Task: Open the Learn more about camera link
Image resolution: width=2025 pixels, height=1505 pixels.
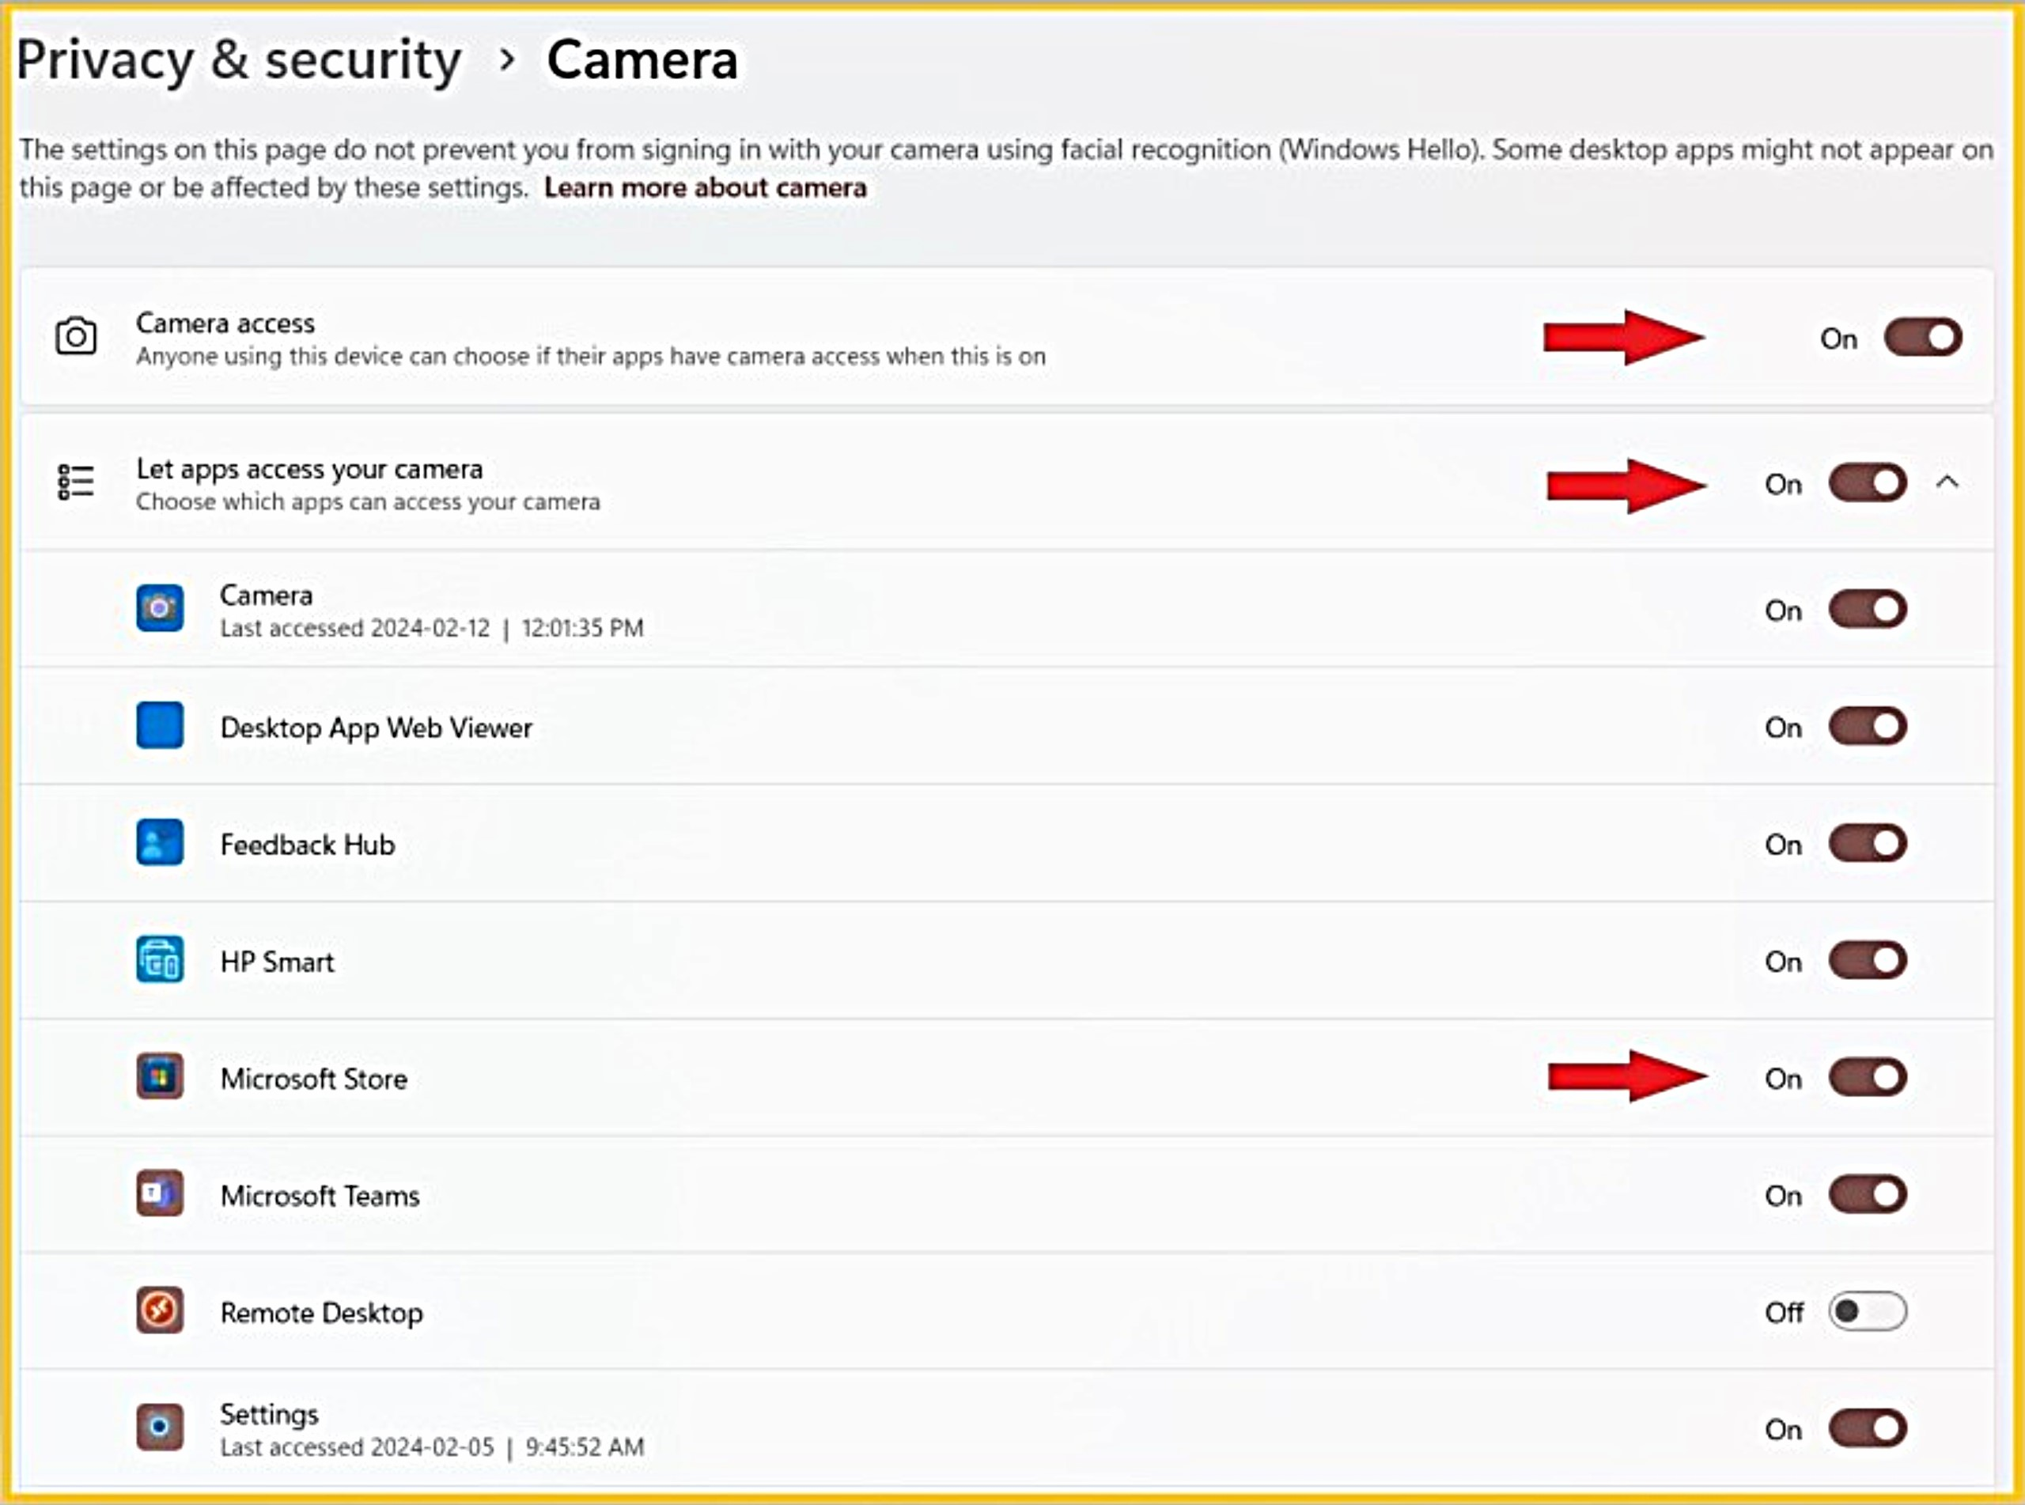Action: tap(705, 187)
